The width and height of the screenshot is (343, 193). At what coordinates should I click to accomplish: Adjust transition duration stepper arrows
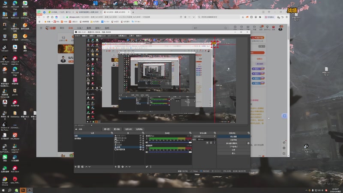[215, 139]
